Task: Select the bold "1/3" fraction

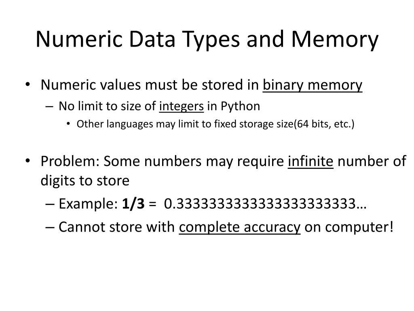Action: pyautogui.click(x=134, y=204)
